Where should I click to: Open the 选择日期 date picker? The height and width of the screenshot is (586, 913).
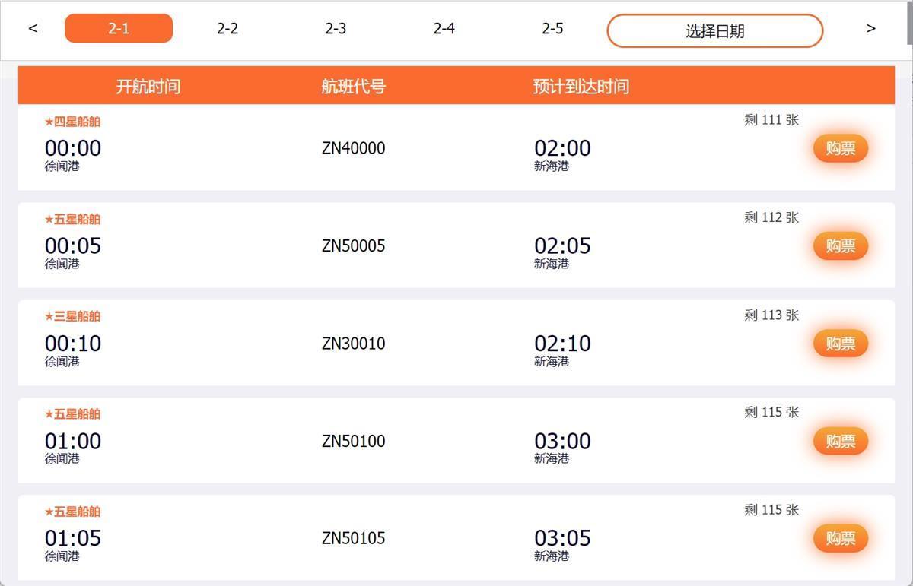[x=714, y=31]
